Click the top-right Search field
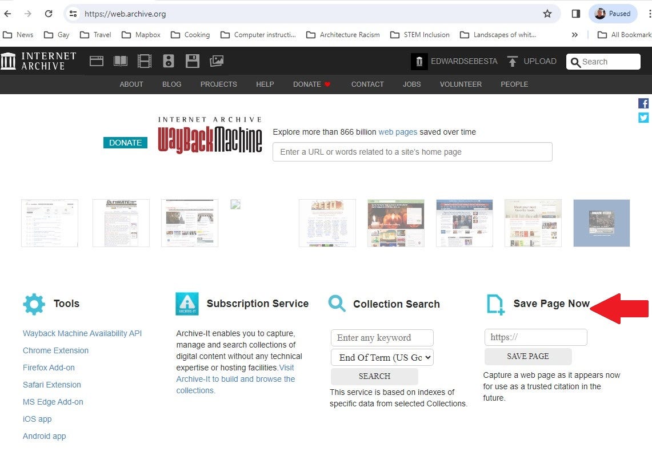Screen dimensions: 652x456 [x=603, y=62]
